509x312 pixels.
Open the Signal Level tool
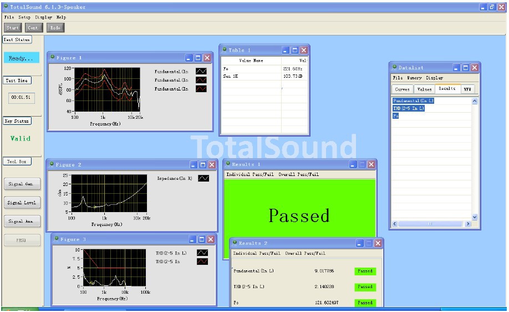(x=22, y=203)
